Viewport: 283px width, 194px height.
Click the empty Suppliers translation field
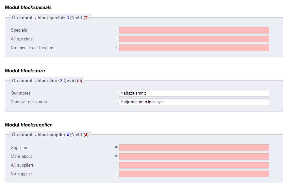(x=194, y=148)
